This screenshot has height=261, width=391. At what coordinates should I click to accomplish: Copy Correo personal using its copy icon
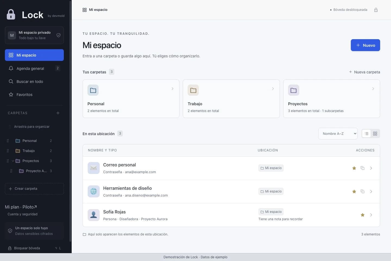click(362, 168)
